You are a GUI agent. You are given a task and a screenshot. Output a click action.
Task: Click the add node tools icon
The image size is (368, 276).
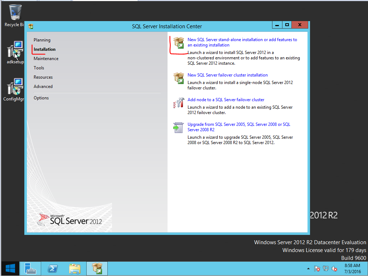(x=179, y=103)
